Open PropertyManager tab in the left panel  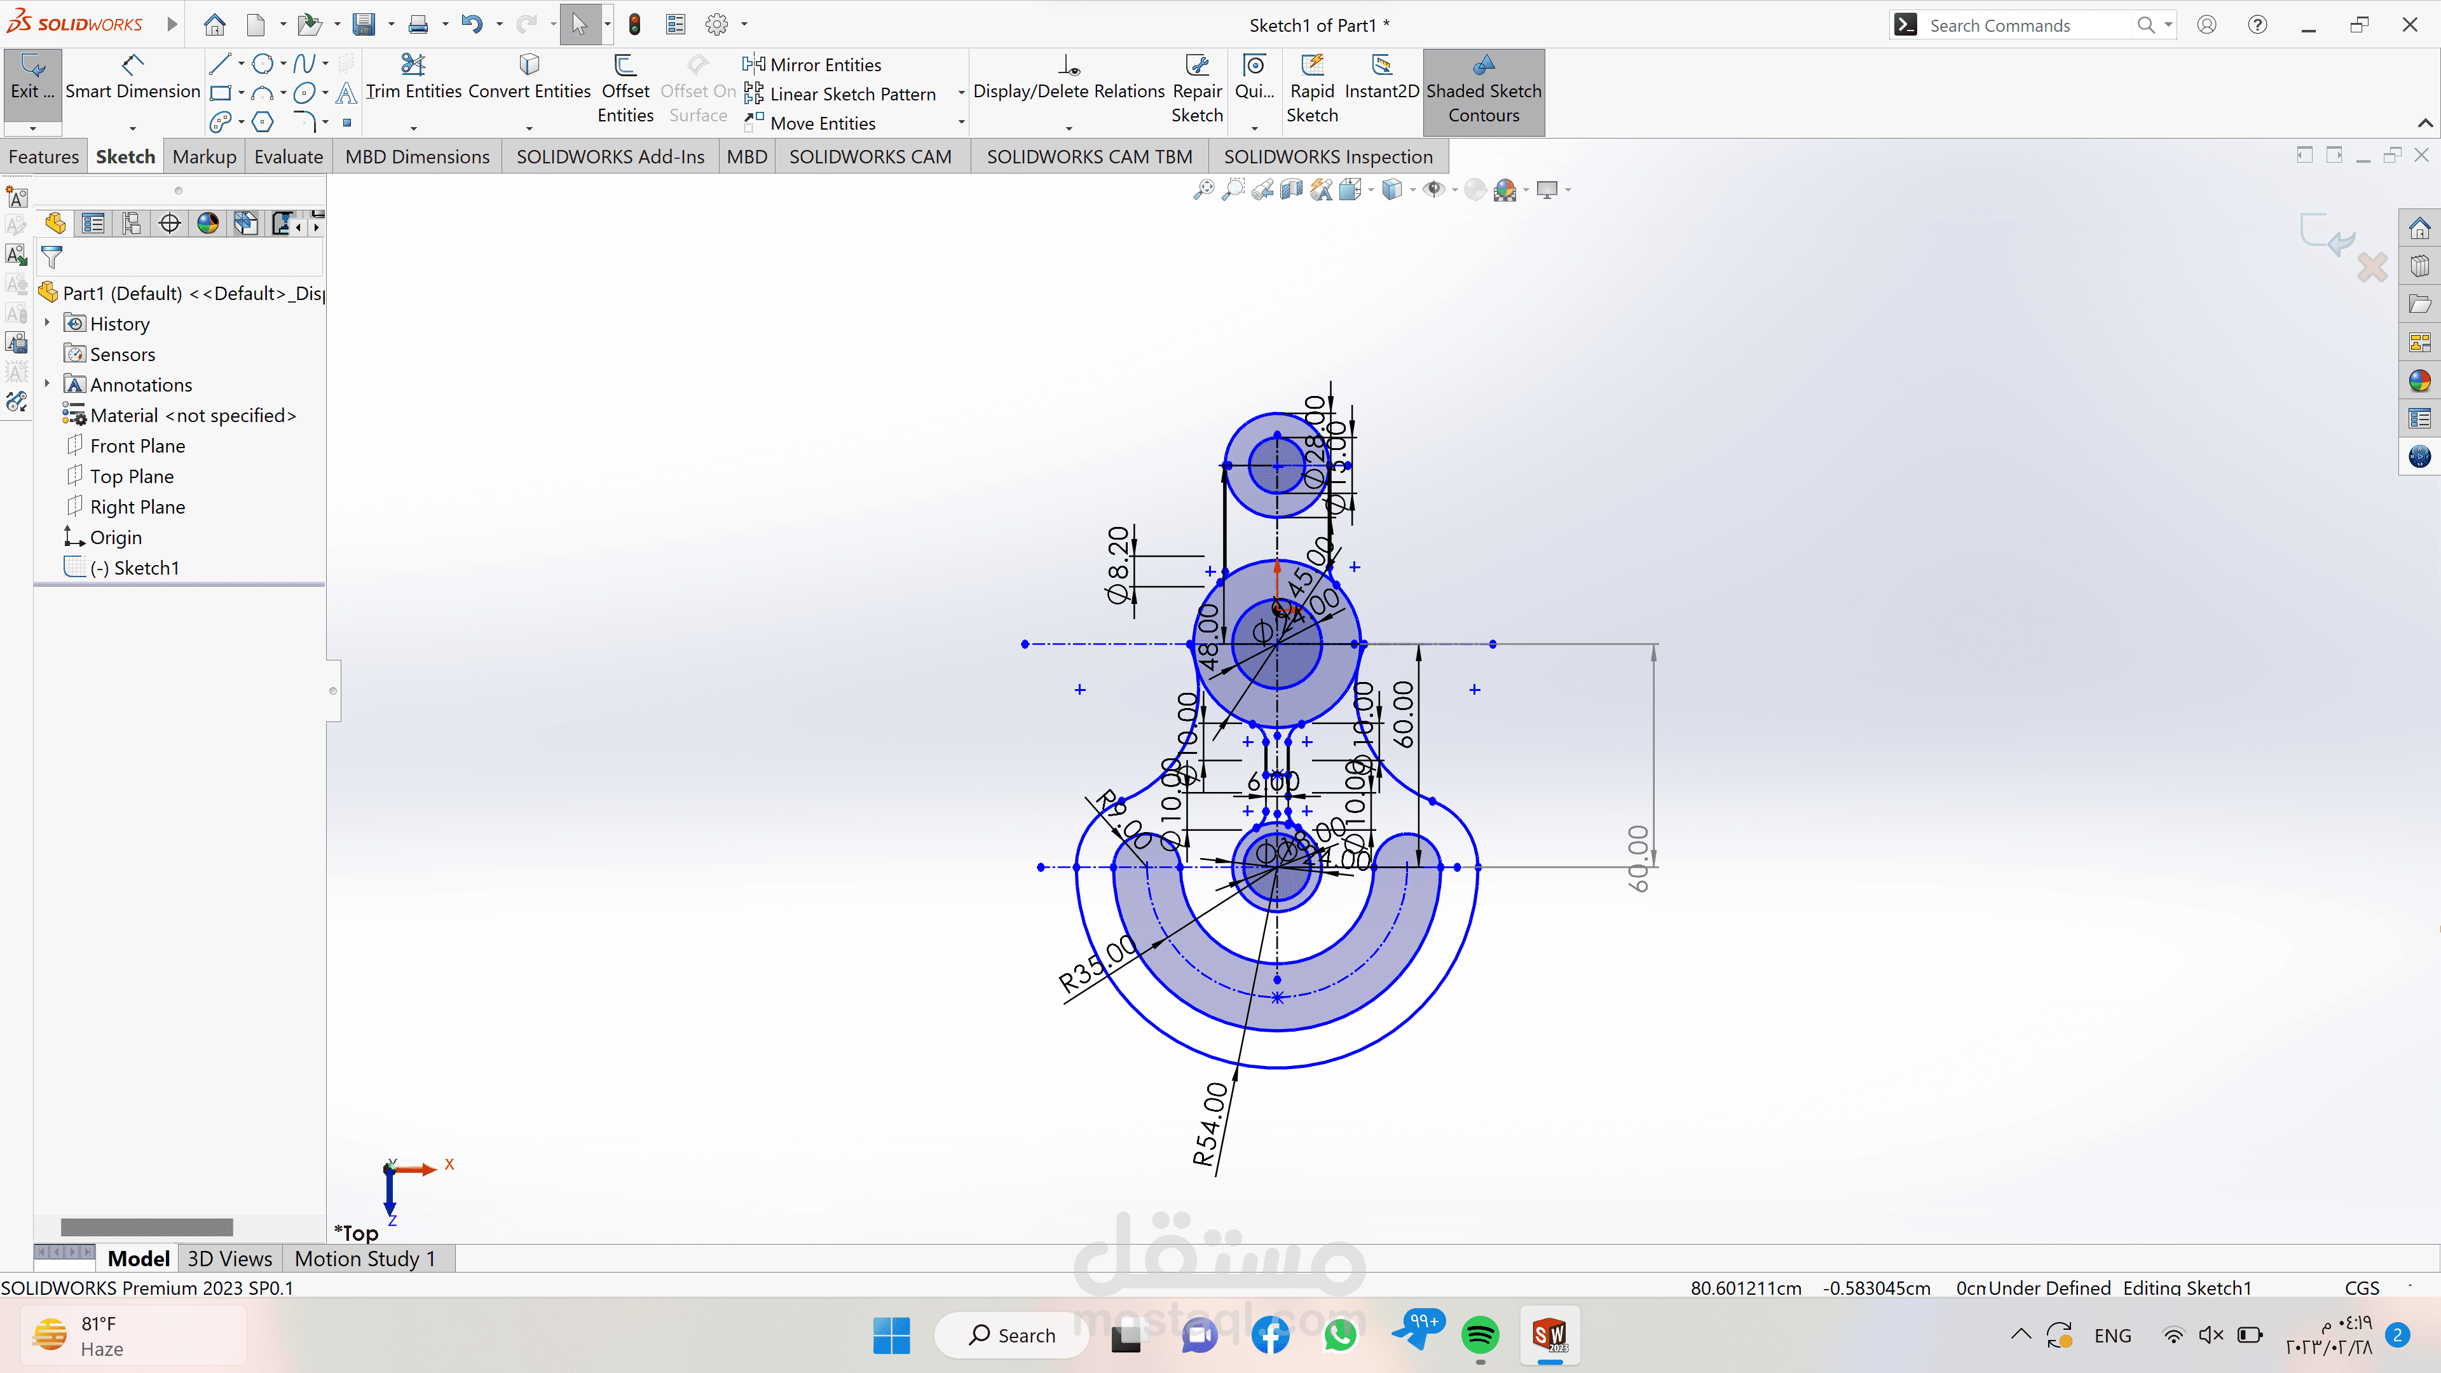pos(93,224)
